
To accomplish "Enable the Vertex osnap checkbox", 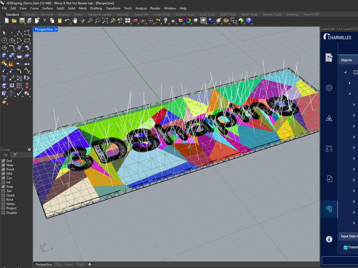I will (3, 204).
